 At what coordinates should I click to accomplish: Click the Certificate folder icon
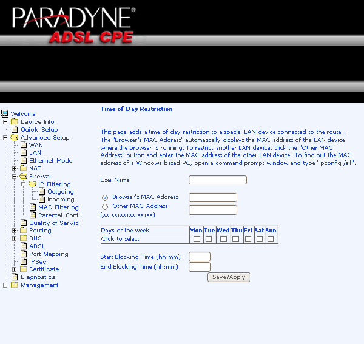[24, 269]
